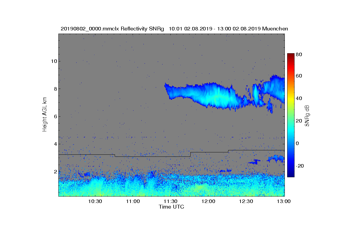Click the height tick label 4
352x234 pixels.
click(55, 144)
